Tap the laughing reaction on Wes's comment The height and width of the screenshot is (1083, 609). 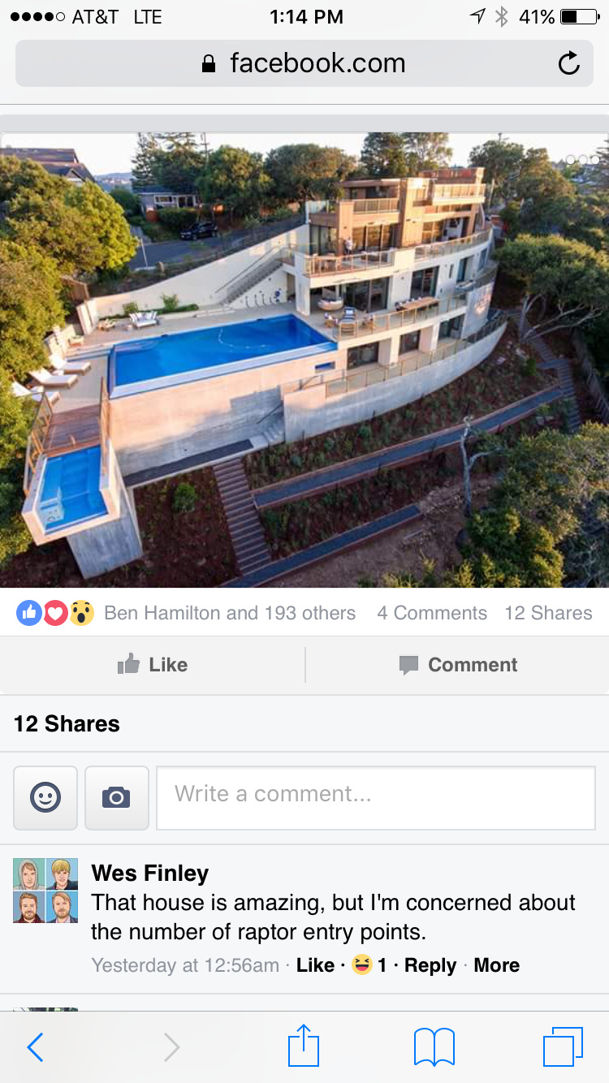click(x=362, y=965)
